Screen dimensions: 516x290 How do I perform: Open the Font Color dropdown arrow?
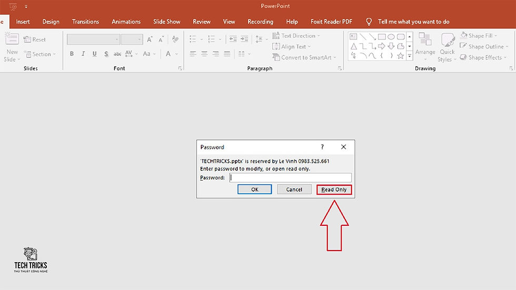pyautogui.click(x=177, y=54)
